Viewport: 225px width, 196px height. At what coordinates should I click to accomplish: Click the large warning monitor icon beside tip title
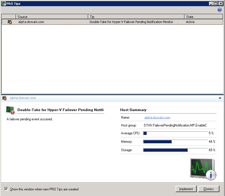pyautogui.click(x=10, y=110)
